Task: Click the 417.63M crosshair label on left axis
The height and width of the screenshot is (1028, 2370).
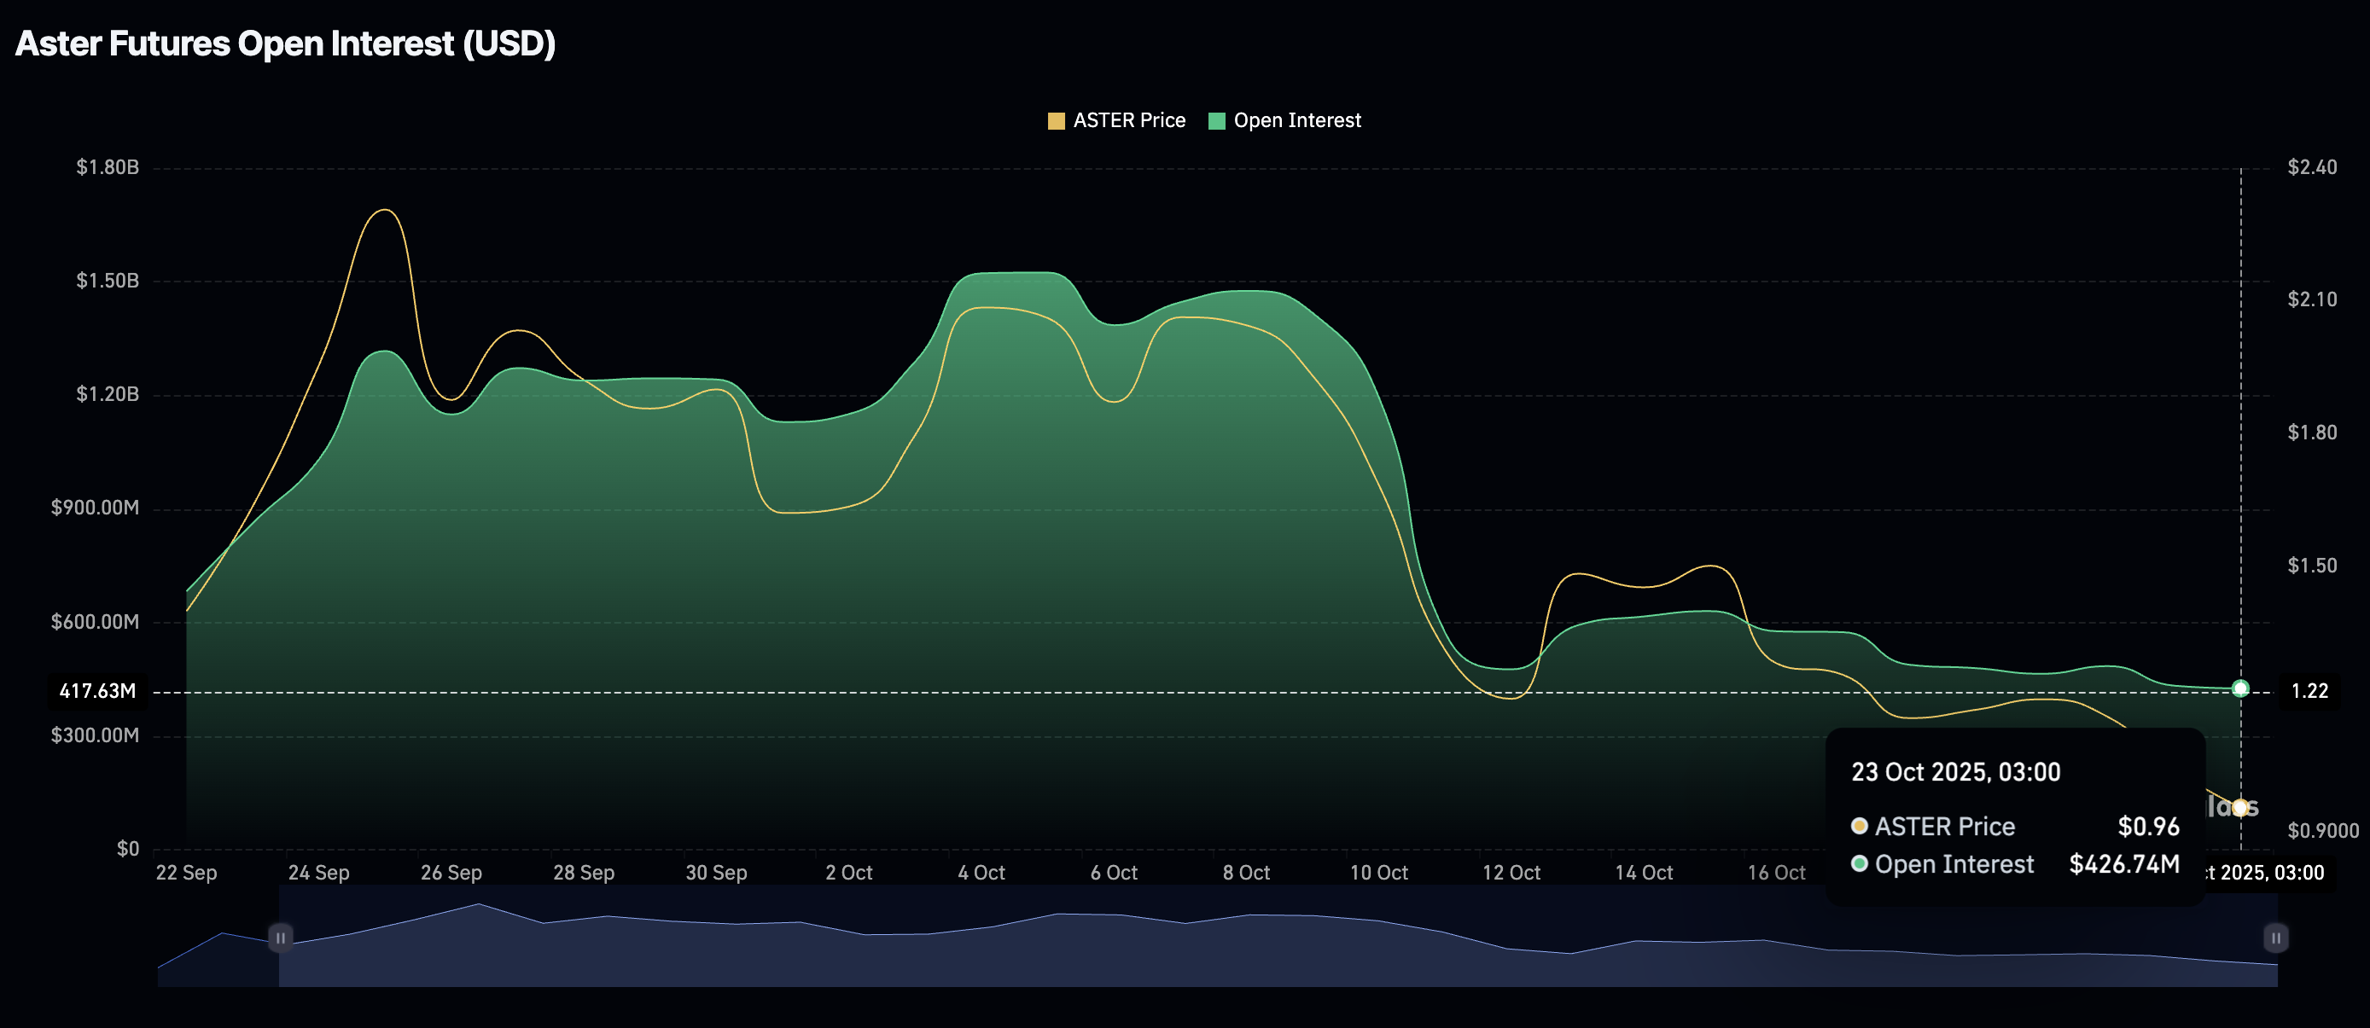Action: point(97,690)
